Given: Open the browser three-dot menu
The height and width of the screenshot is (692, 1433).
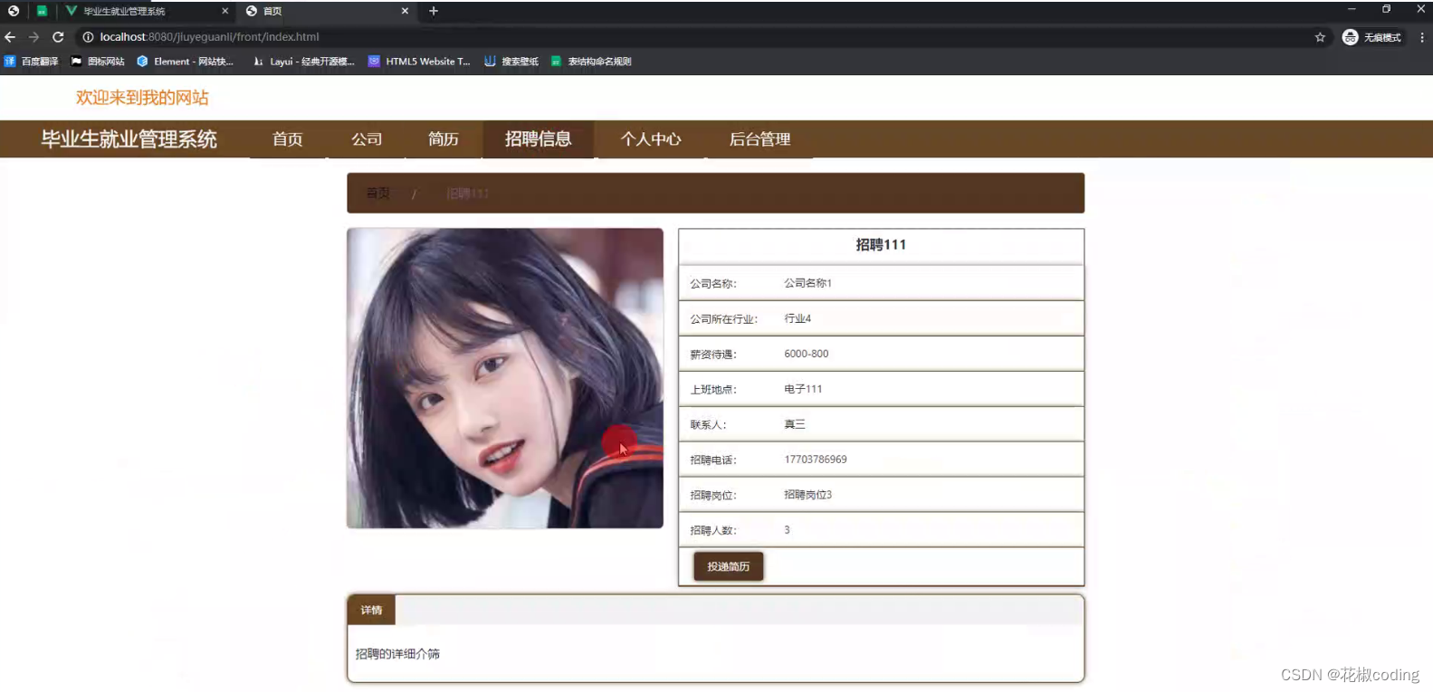Looking at the screenshot, I should (x=1422, y=37).
